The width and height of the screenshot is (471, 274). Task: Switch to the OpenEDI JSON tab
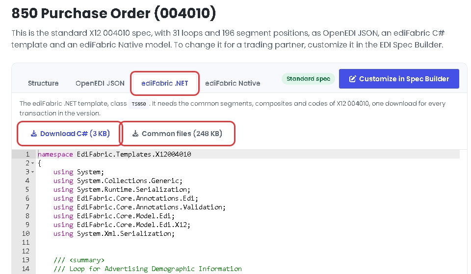click(x=100, y=83)
